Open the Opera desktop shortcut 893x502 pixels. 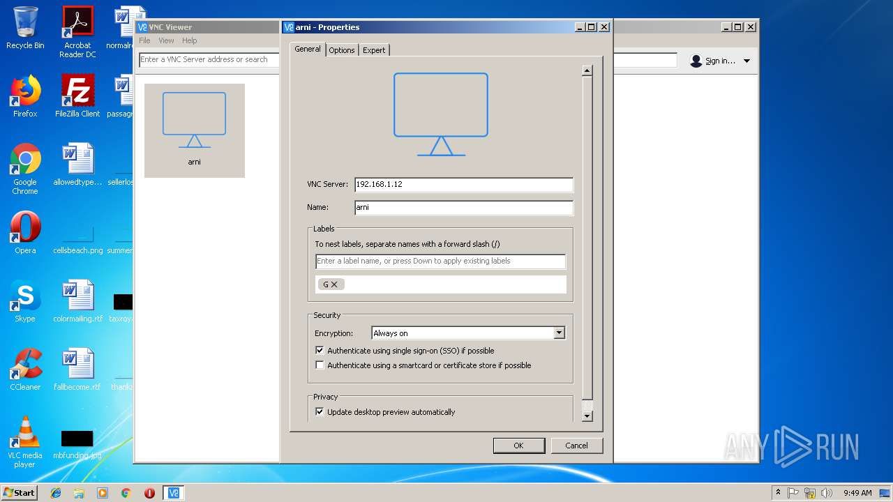click(25, 234)
